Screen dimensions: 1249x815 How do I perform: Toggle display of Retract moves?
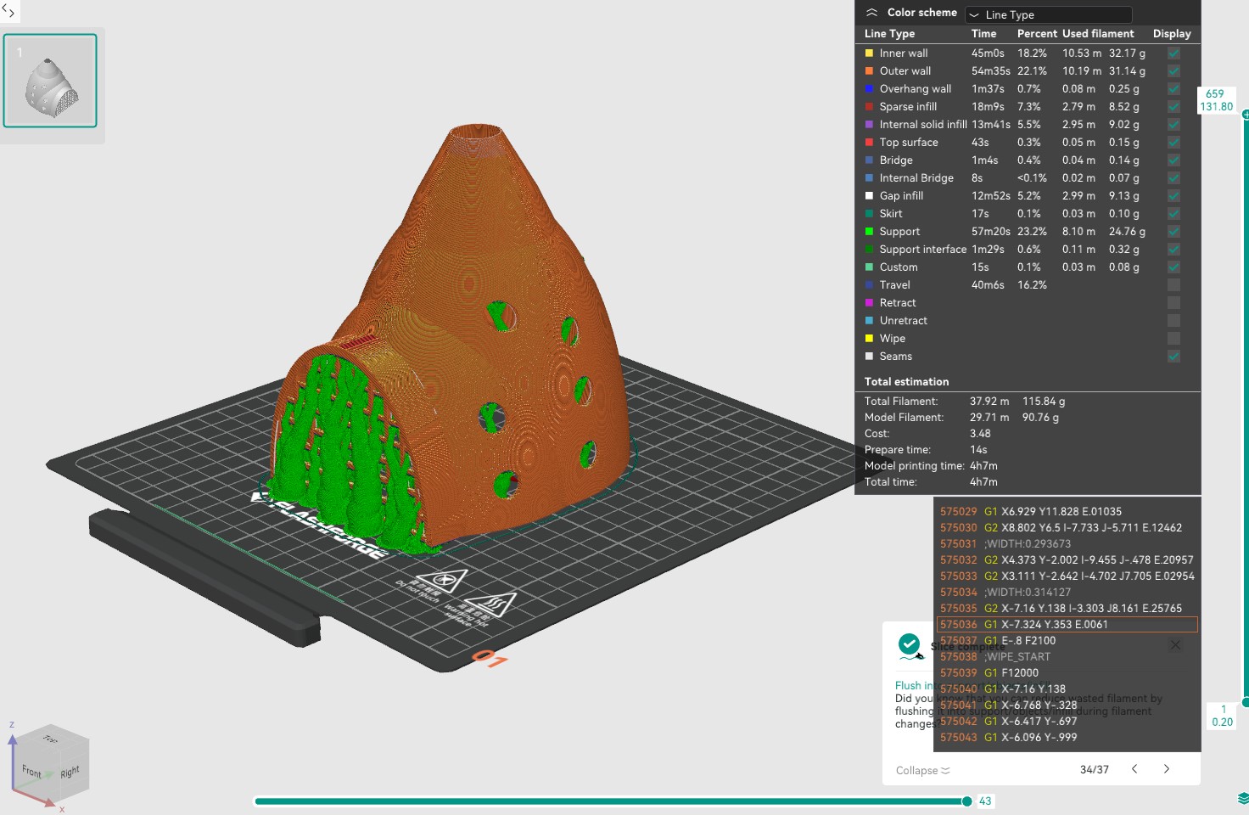tap(1173, 302)
